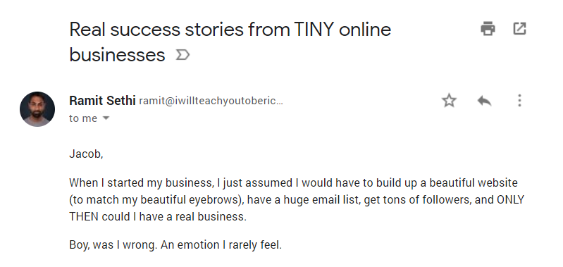
Task: Click the word TINY in subject line
Action: [x=314, y=30]
